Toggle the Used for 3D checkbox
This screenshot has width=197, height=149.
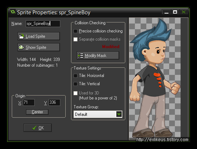[75, 93]
